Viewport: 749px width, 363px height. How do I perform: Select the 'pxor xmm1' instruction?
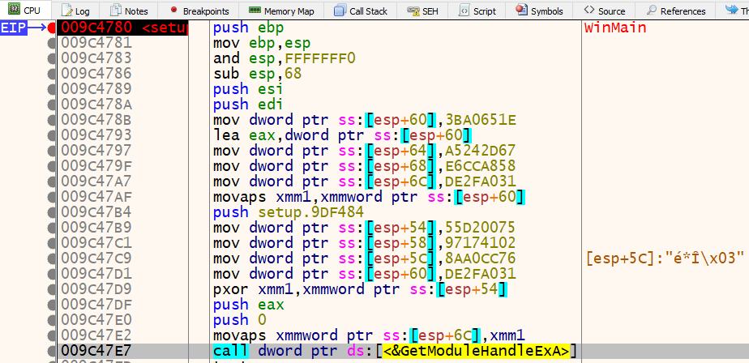[x=360, y=289]
